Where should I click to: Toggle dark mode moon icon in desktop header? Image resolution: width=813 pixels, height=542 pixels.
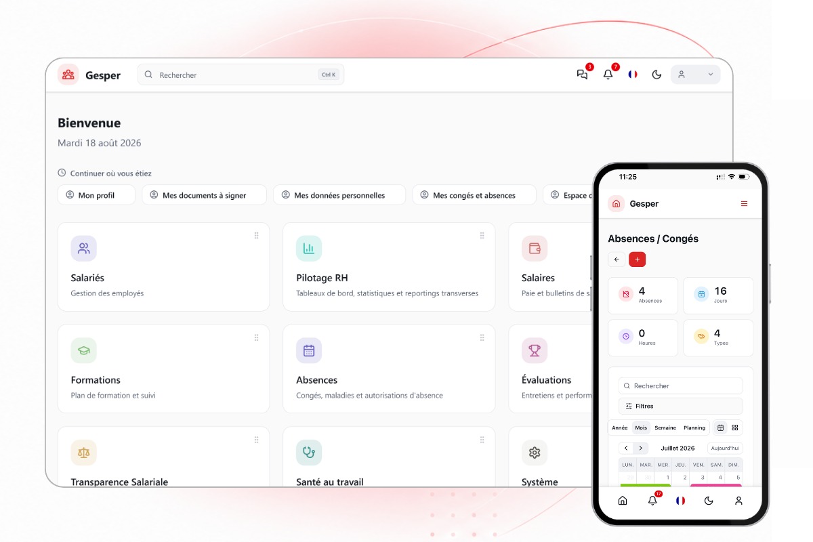(x=656, y=75)
